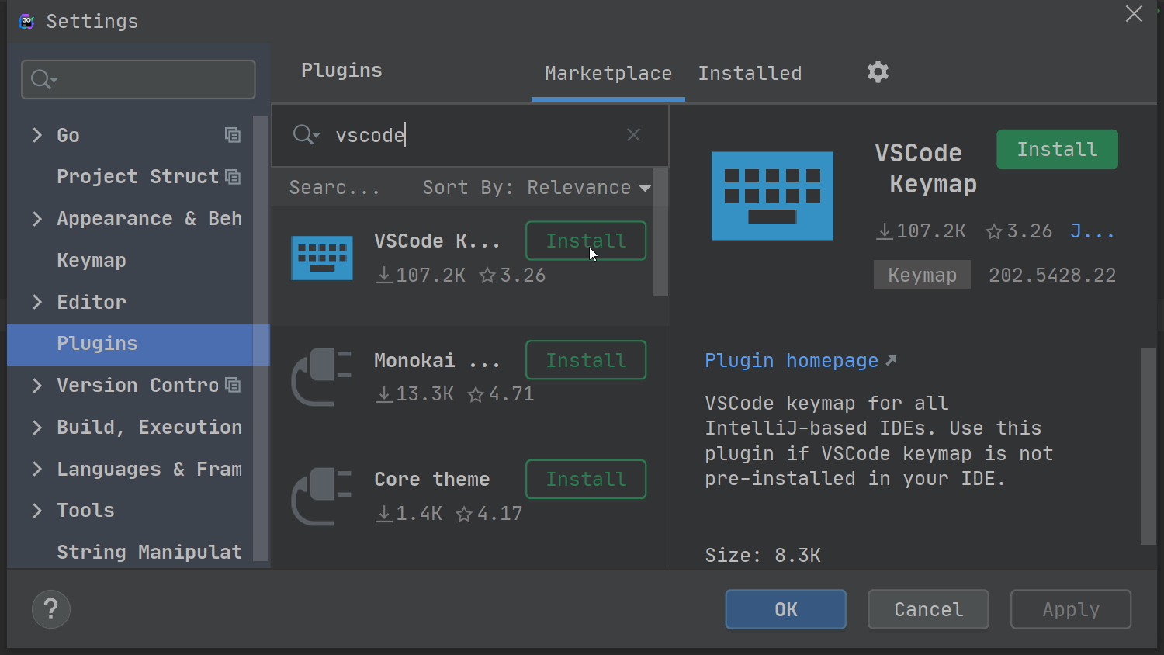Click the external link arrow beside Plugin homepage

(892, 359)
